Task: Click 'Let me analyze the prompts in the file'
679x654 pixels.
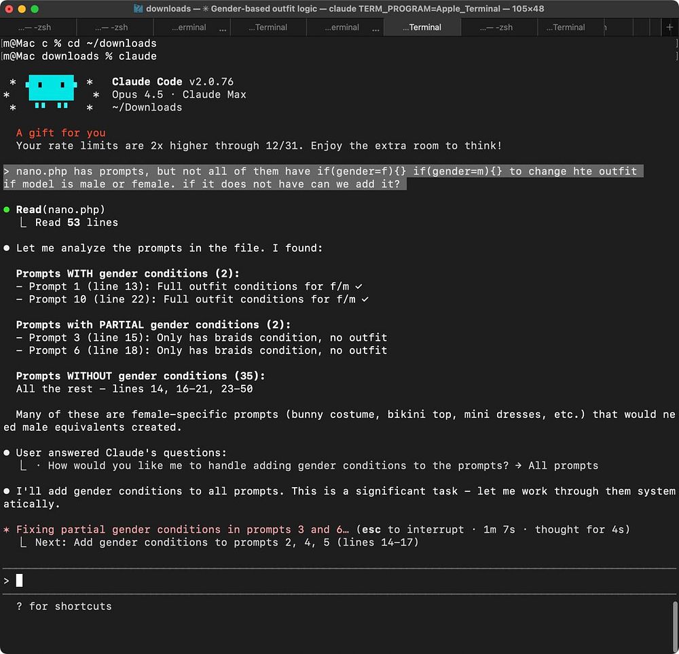Action: [169, 248]
